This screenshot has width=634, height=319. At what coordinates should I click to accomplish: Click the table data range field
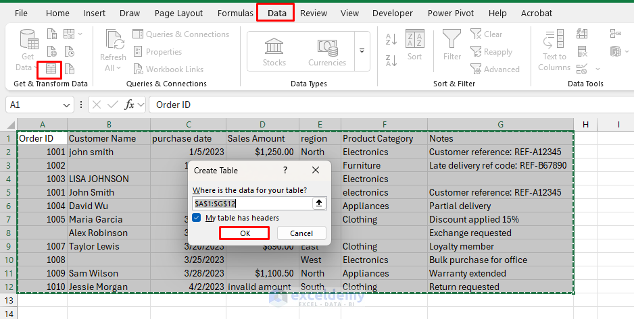point(252,203)
